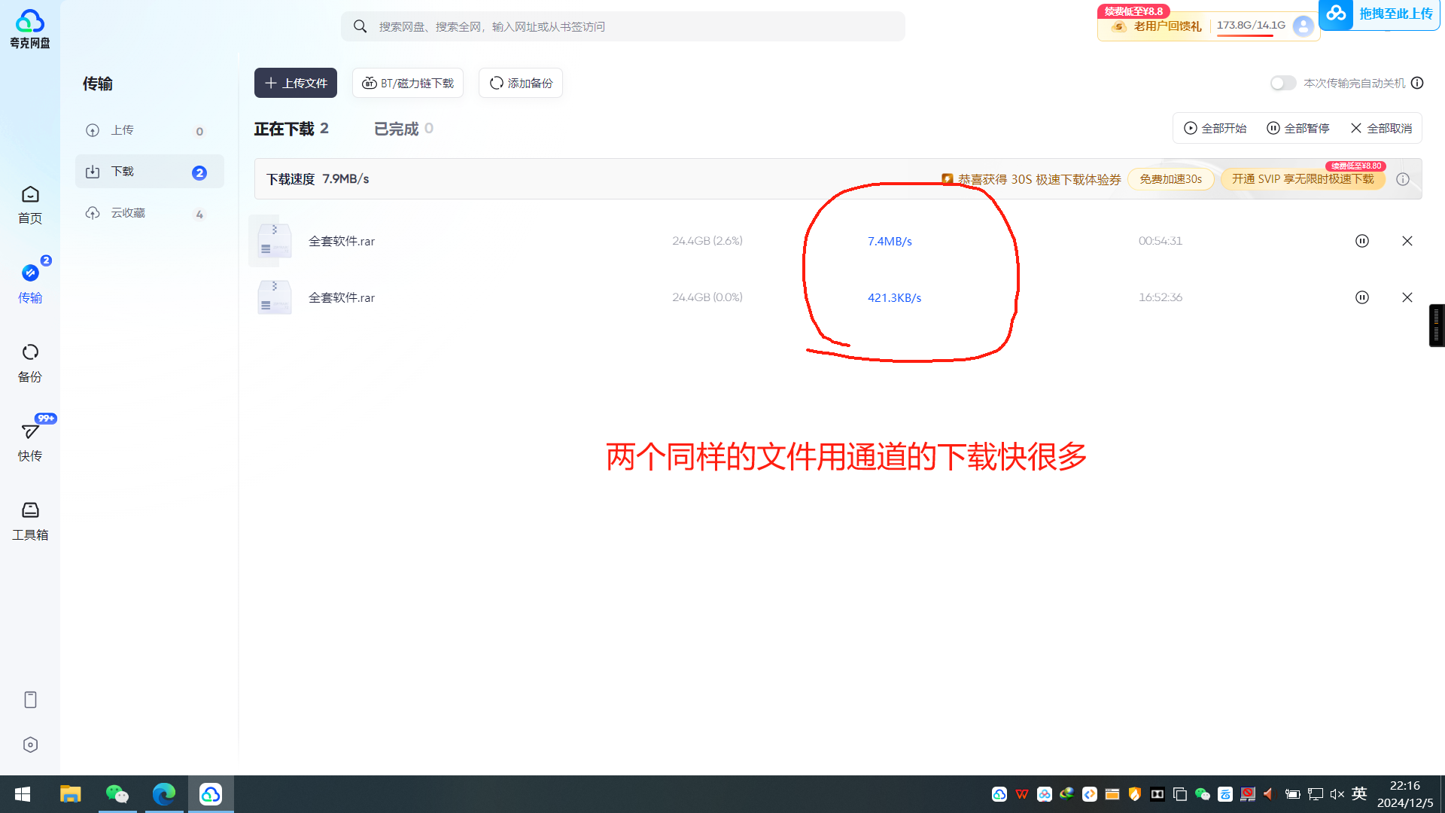Click the search box at top
This screenshot has height=813, width=1445.
(x=622, y=26)
